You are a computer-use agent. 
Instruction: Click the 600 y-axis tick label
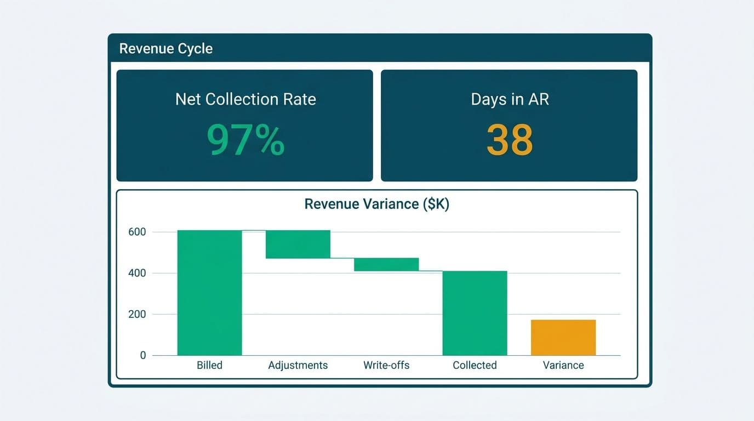pos(137,232)
